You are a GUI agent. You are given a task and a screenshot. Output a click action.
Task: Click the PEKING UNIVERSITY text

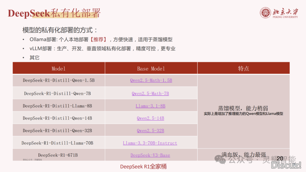[285, 17]
